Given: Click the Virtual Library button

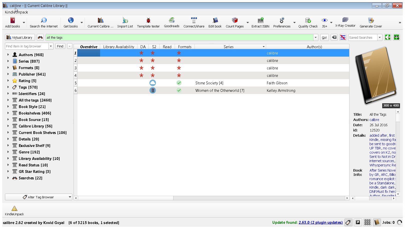Looking at the screenshot, I should [x=20, y=37].
